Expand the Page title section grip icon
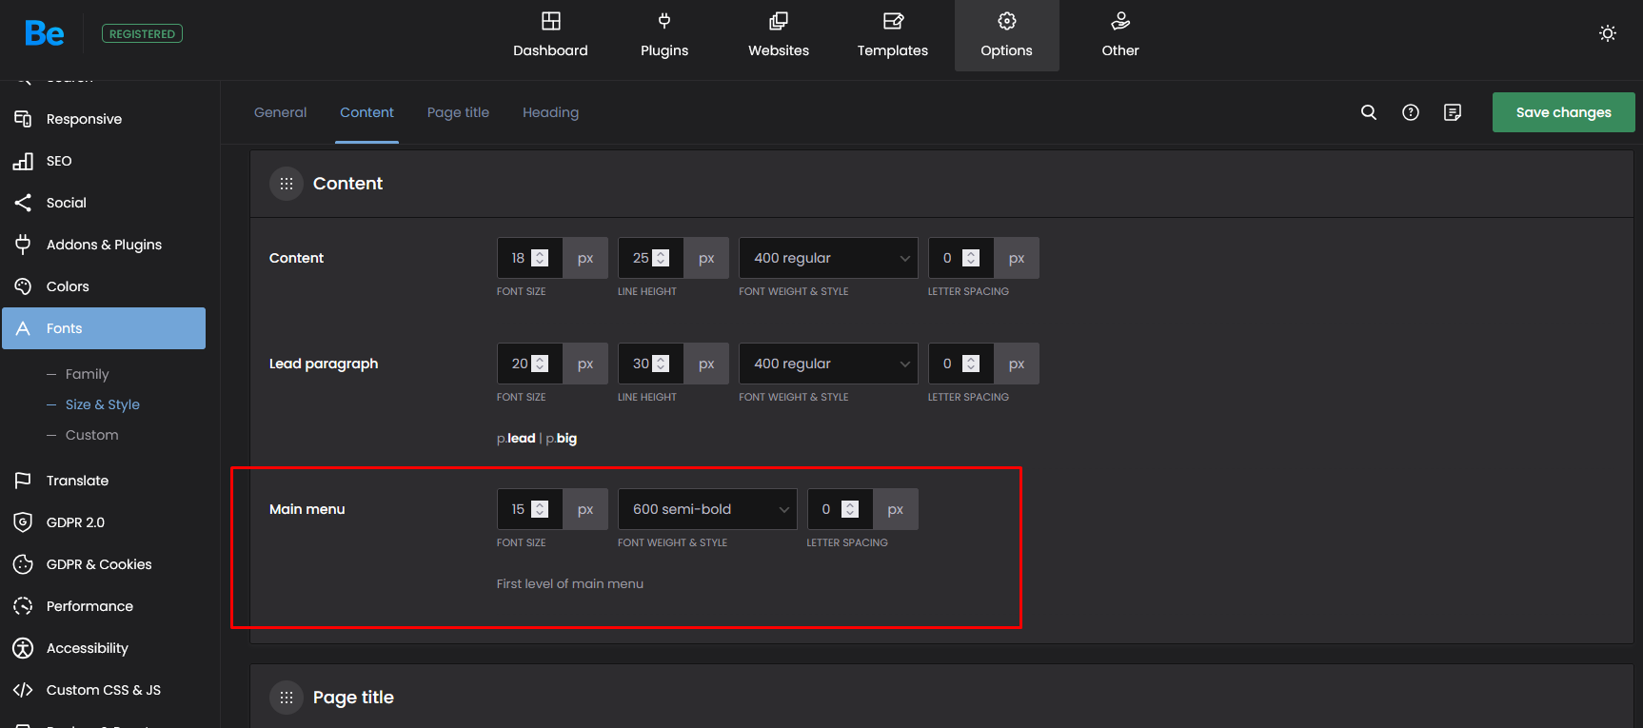Viewport: 1643px width, 728px height. [x=287, y=698]
